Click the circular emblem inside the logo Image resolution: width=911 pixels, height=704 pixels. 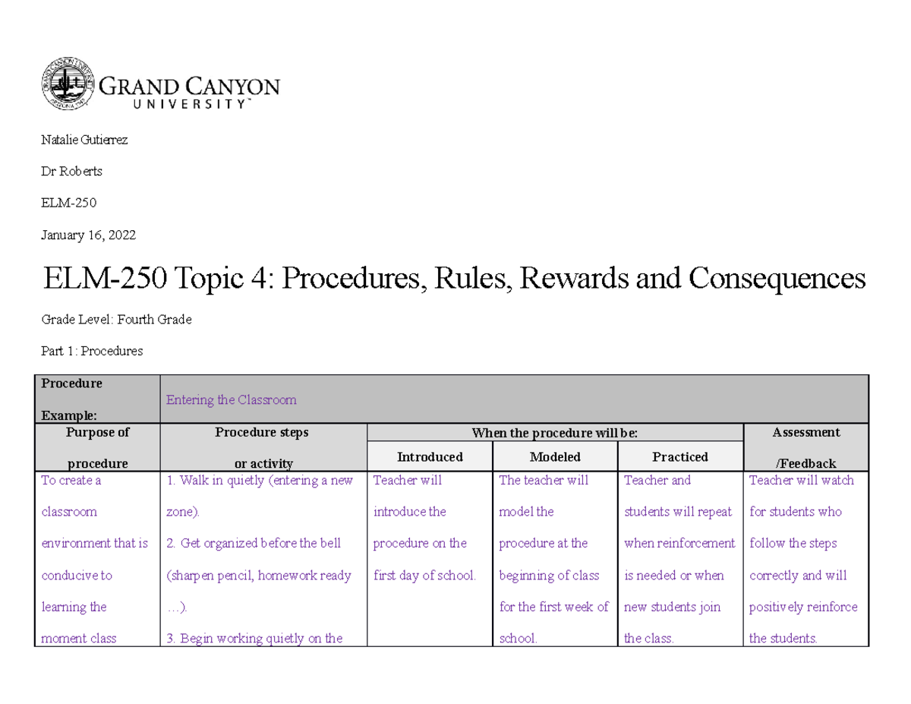click(x=67, y=84)
